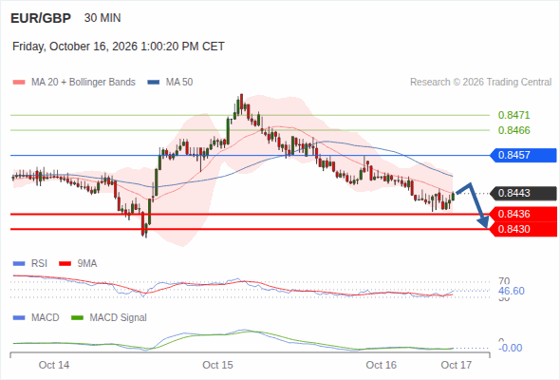Image resolution: width=560 pixels, height=380 pixels.
Task: Click the MA 50 blue swatch
Action: (154, 83)
